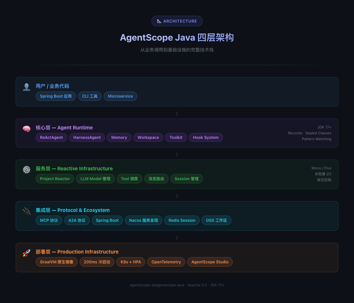Click the HarnessAgent pill
Viewport: 354px width, 303px height.
(x=87, y=137)
